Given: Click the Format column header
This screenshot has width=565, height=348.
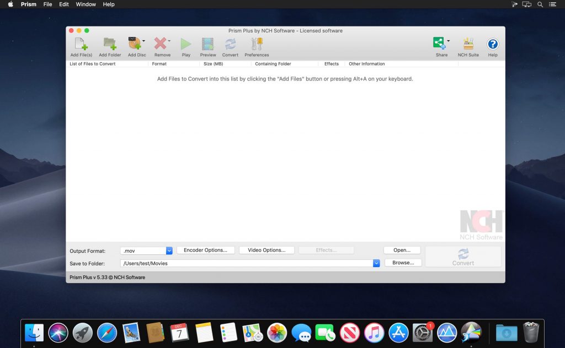Looking at the screenshot, I should [174, 64].
